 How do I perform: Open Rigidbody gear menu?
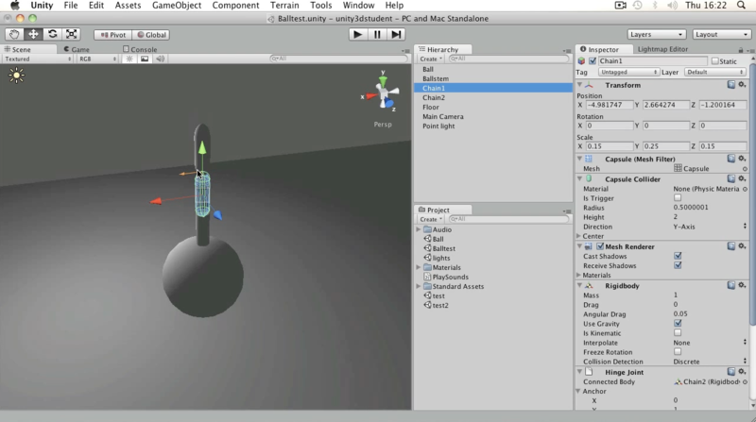[x=743, y=285]
